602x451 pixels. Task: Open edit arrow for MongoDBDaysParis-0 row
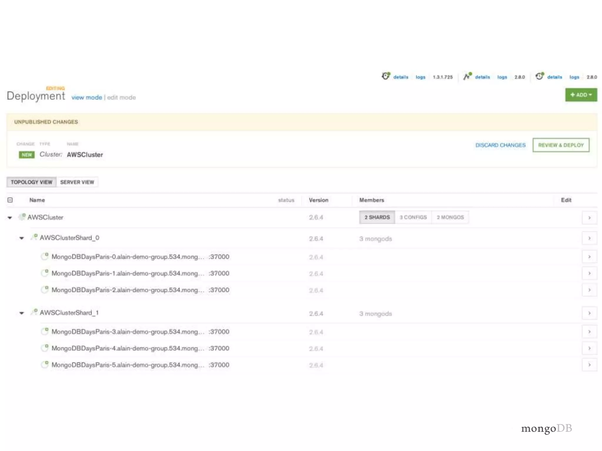(589, 257)
